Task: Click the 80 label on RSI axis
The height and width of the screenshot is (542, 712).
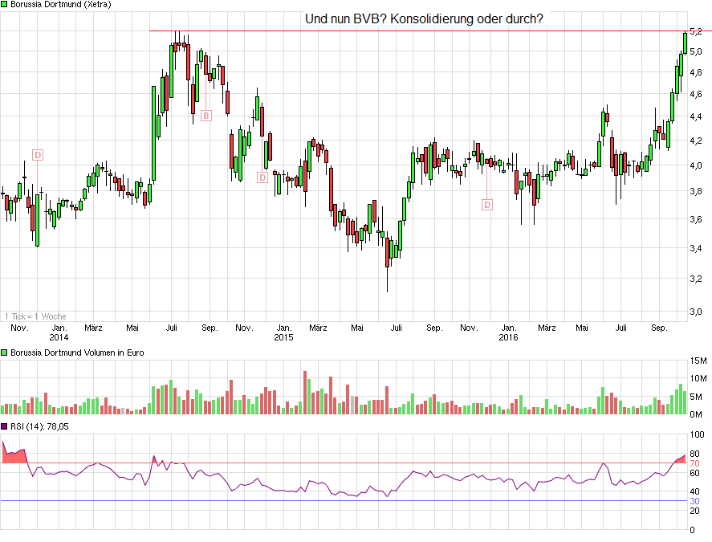Action: [695, 454]
